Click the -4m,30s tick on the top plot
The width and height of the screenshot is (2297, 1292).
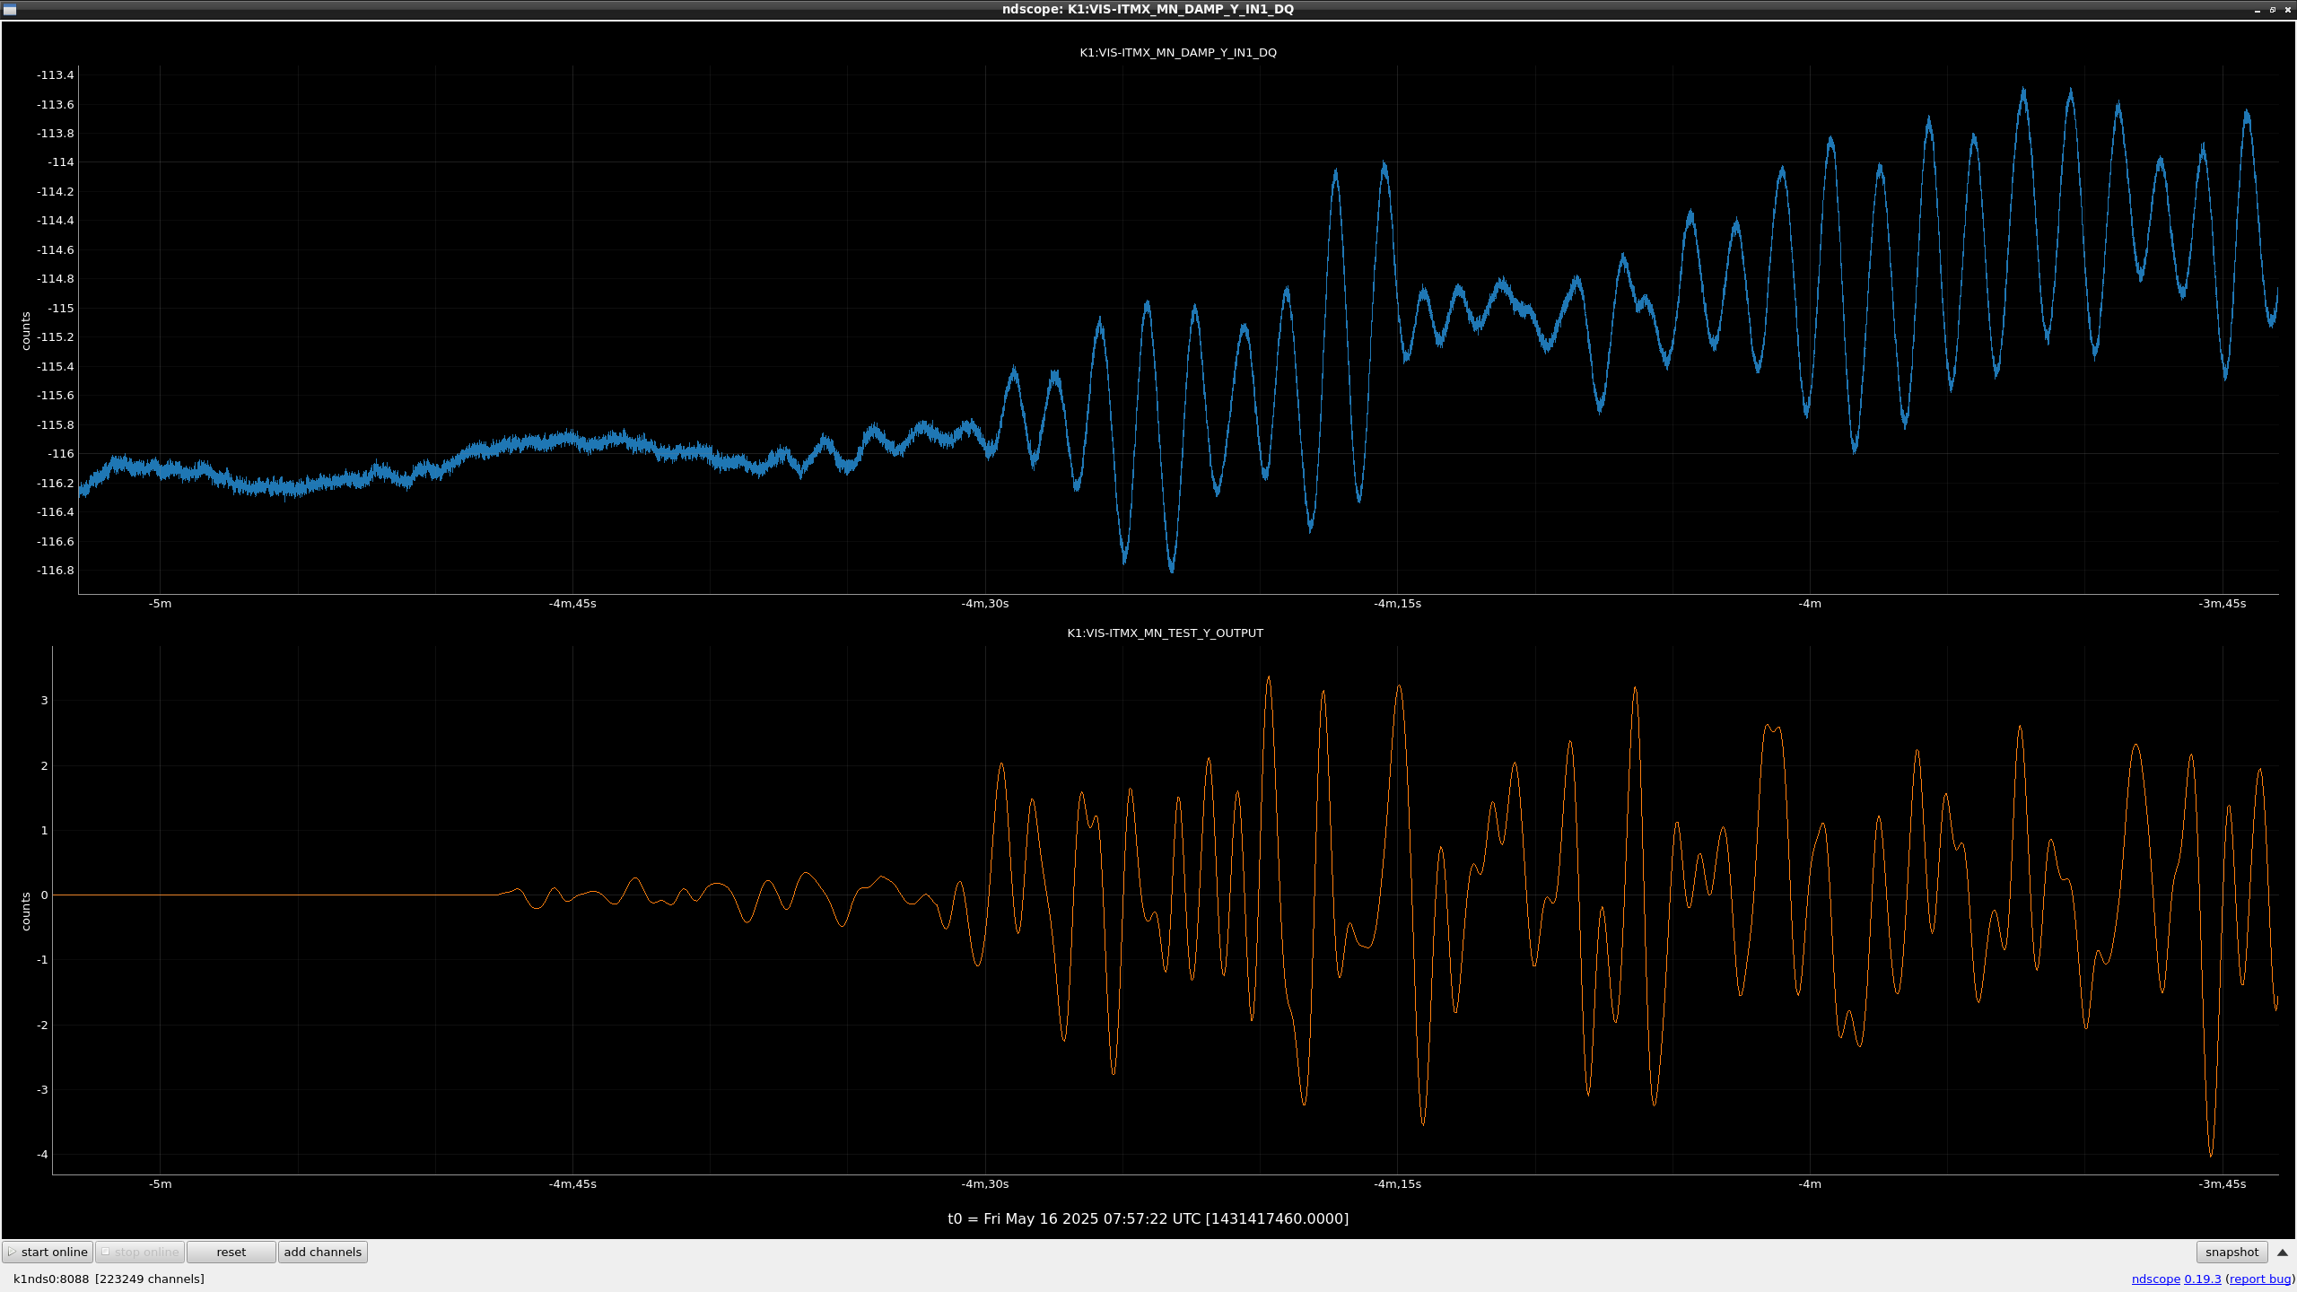(x=985, y=604)
